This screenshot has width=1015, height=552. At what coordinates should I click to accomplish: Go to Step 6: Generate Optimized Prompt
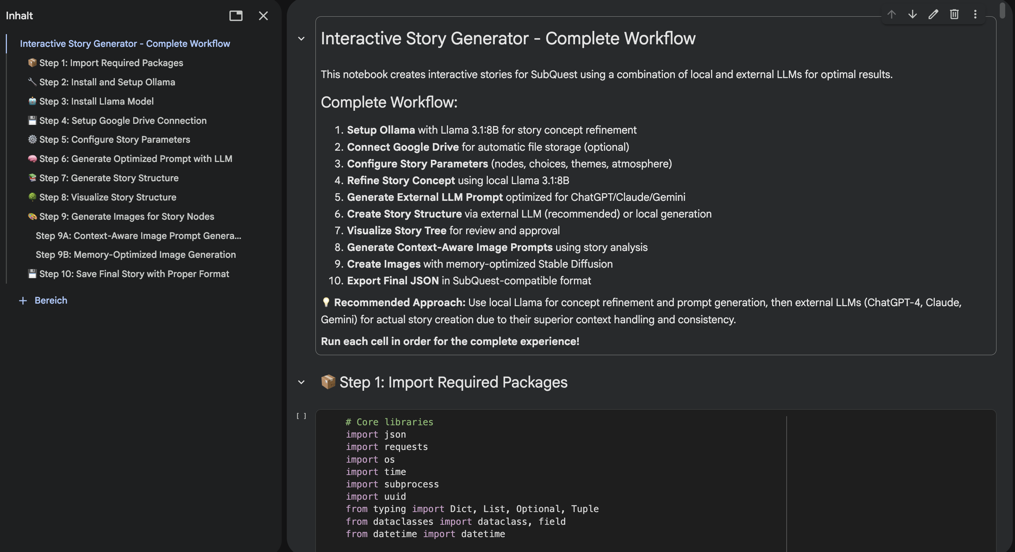135,158
